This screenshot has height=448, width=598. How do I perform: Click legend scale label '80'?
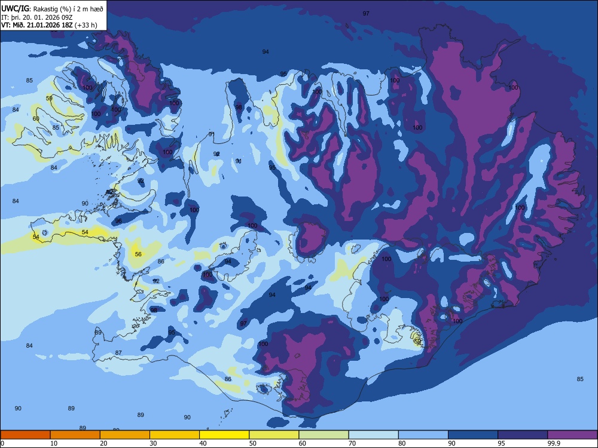[402, 443]
